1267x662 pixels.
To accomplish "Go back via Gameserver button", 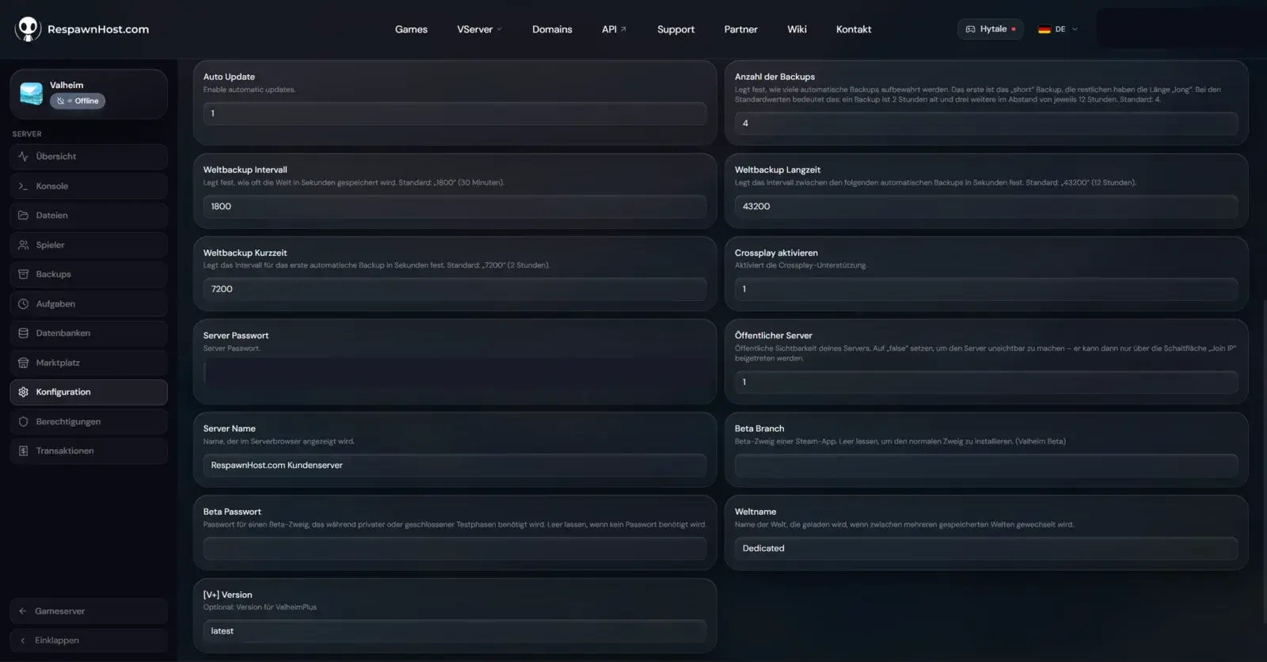I will click(89, 611).
